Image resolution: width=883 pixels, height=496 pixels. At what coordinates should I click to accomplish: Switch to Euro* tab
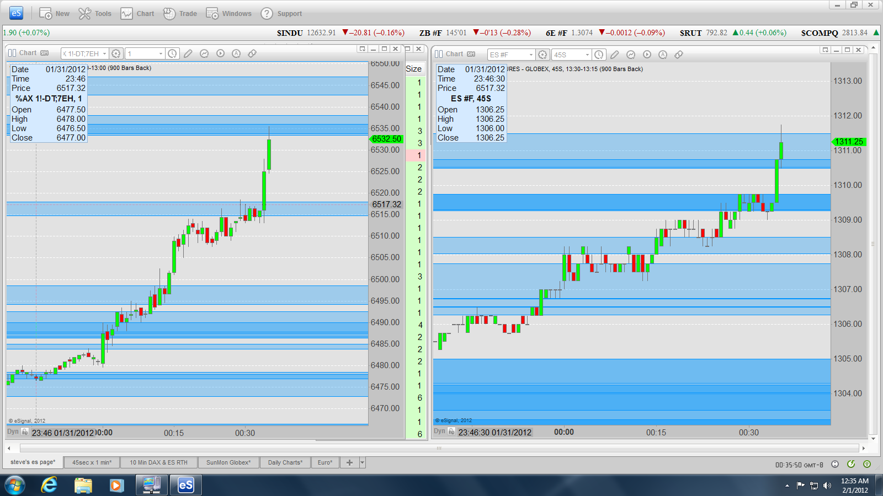(325, 462)
